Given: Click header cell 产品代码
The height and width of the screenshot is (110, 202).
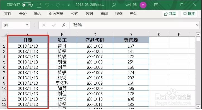Looking at the screenshot, I should tap(95, 40).
